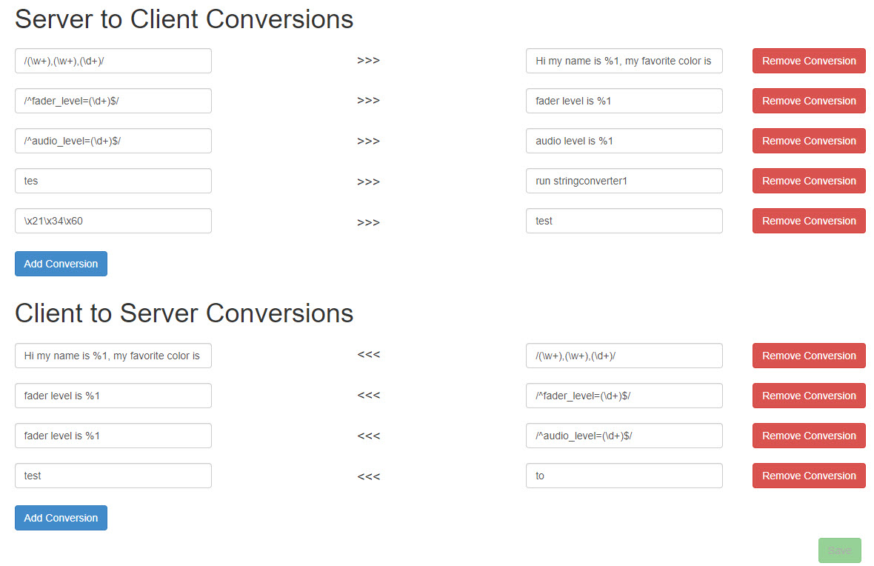Click the "run stringconverter1" output field
The image size is (874, 566).
[x=624, y=181]
